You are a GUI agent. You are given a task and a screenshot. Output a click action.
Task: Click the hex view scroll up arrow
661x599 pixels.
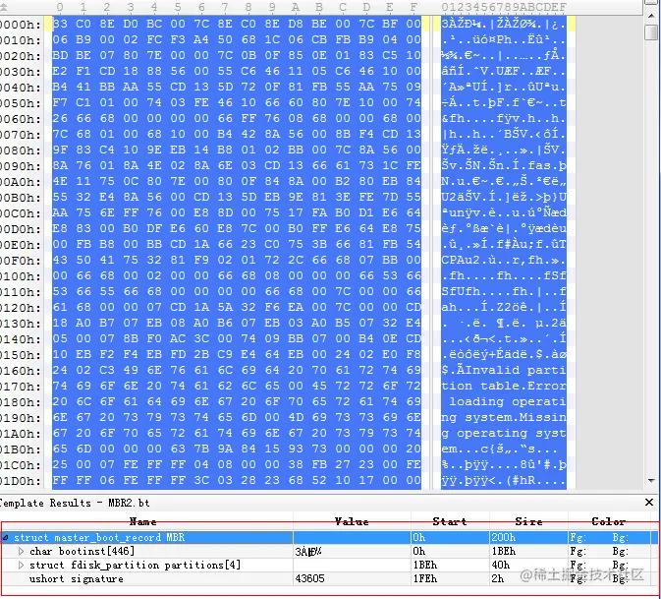click(651, 15)
